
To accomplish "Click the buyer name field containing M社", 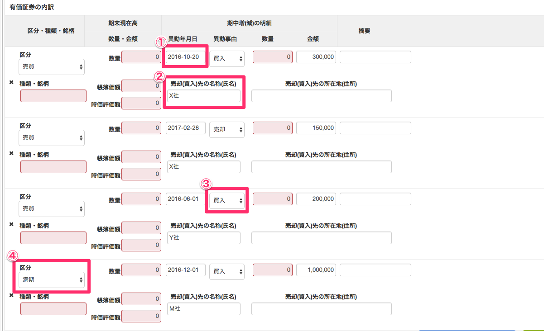I will (204, 309).
